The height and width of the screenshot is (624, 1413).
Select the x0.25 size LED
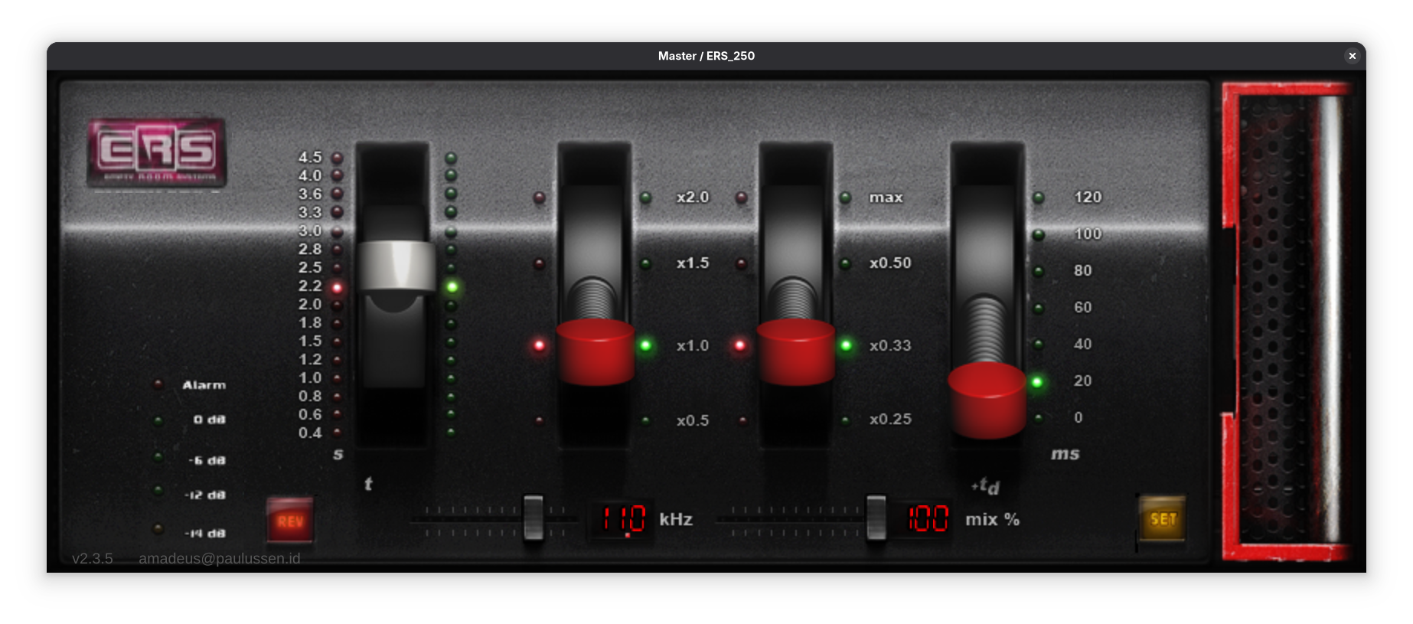tap(845, 420)
